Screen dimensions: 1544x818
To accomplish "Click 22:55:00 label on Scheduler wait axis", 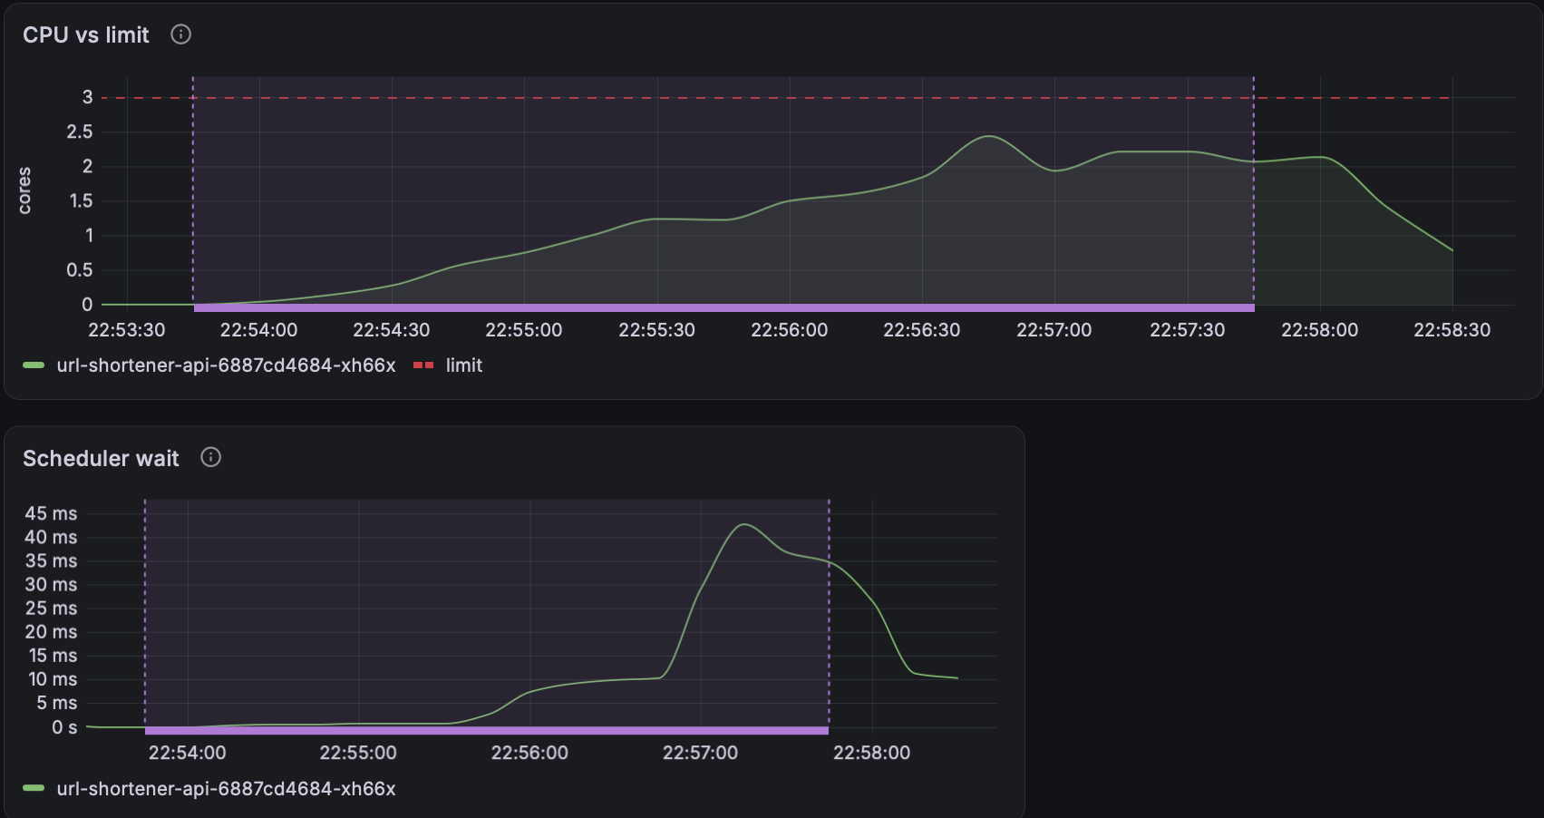I will coord(358,753).
